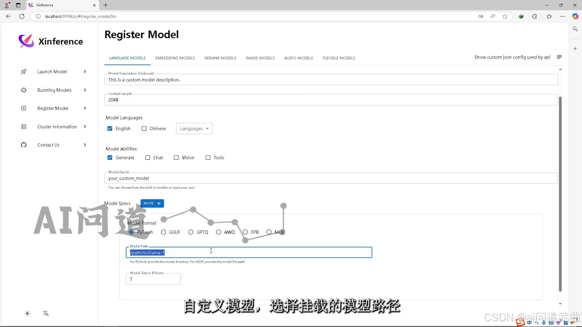Expand the Cluster Information chevron
582x327 pixels.
(x=85, y=127)
